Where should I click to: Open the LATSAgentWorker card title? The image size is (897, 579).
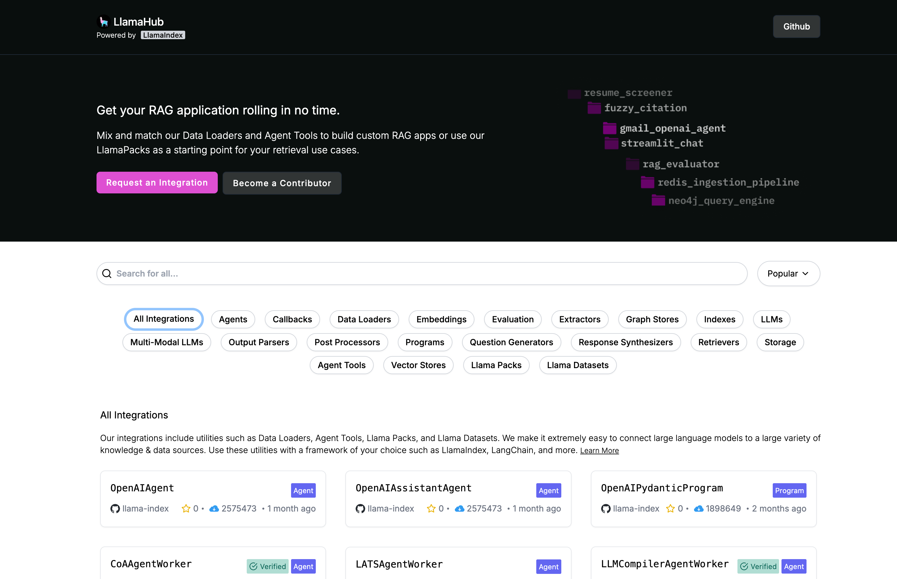[x=399, y=564]
